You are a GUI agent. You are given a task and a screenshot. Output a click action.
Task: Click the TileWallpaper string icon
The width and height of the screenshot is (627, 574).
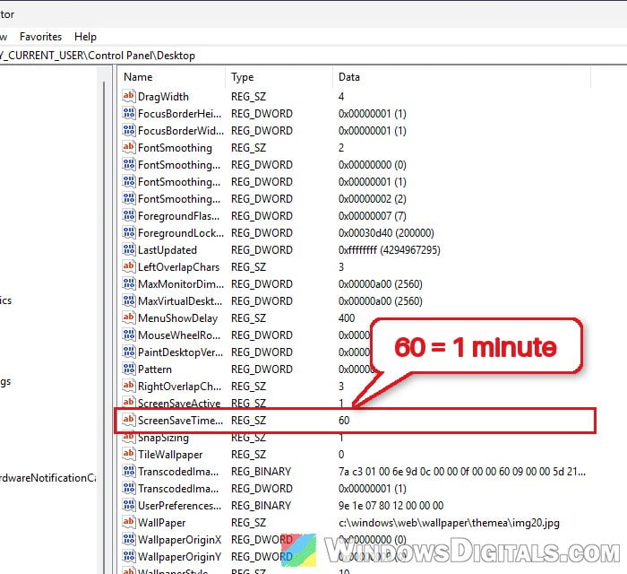pyautogui.click(x=128, y=454)
